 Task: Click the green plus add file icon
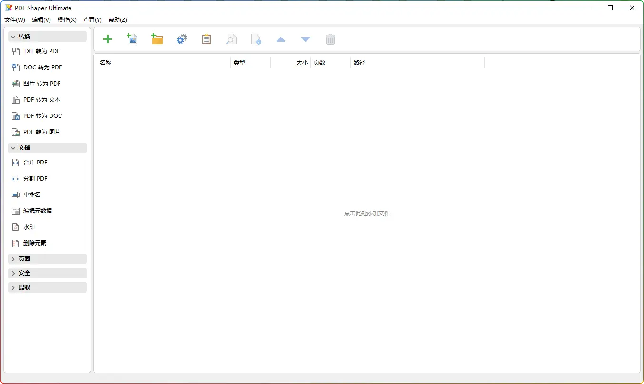[x=108, y=39]
